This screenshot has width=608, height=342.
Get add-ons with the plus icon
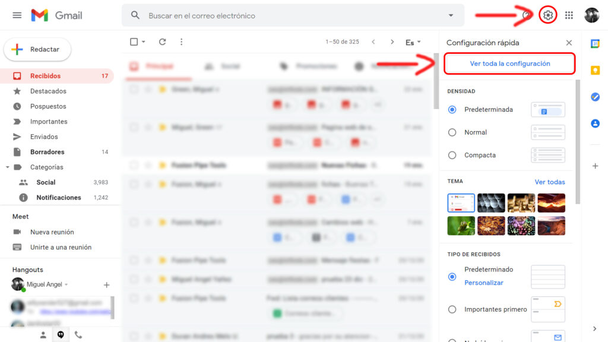(595, 166)
